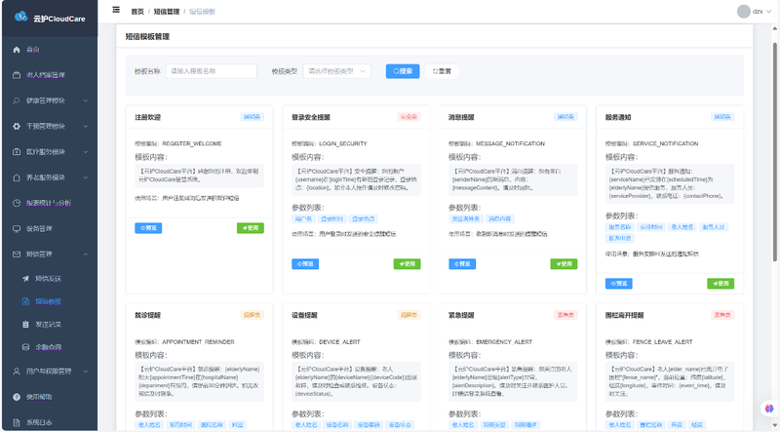Click the 提醒类 tag on 就诊提醒 card
780x432 pixels.
[253, 315]
